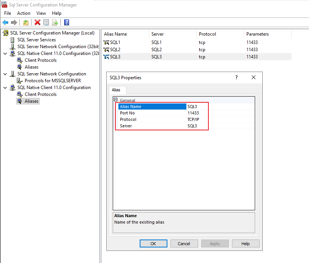
Task: Click the question mark in SQL3 Properties title bar
Action: click(236, 78)
